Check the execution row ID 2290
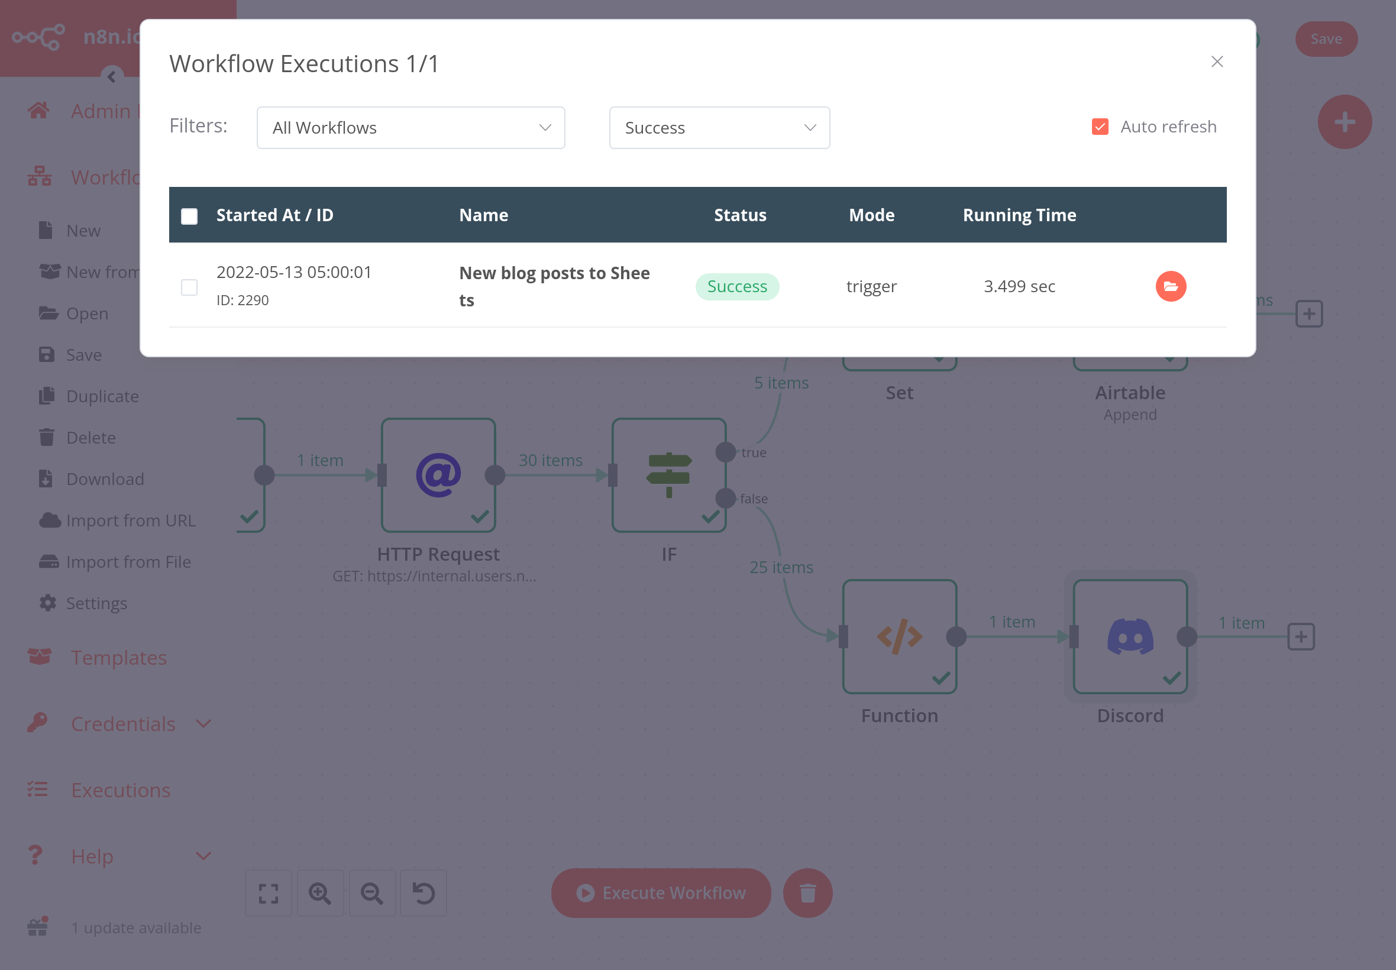This screenshot has height=970, width=1396. (189, 287)
